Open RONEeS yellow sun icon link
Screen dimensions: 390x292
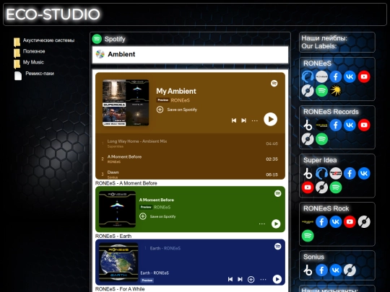tap(336, 91)
